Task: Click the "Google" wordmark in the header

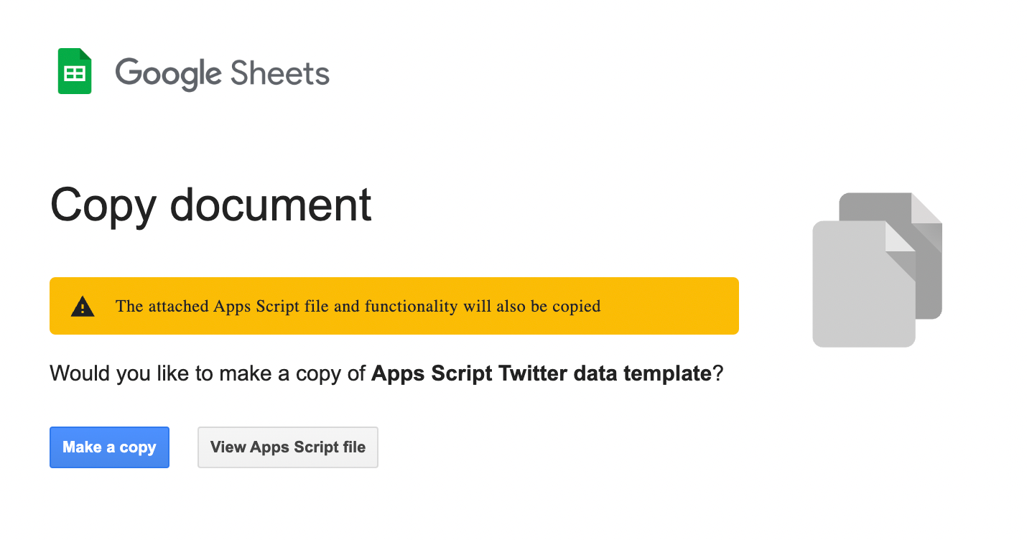Action: click(169, 73)
